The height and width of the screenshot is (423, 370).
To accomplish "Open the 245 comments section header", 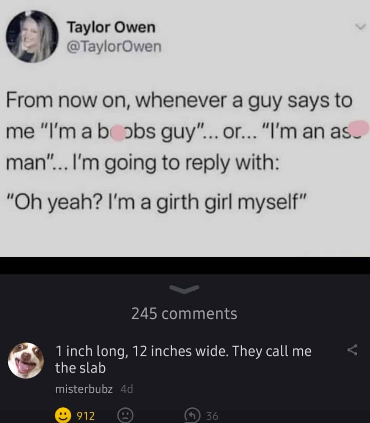I will (x=184, y=314).
